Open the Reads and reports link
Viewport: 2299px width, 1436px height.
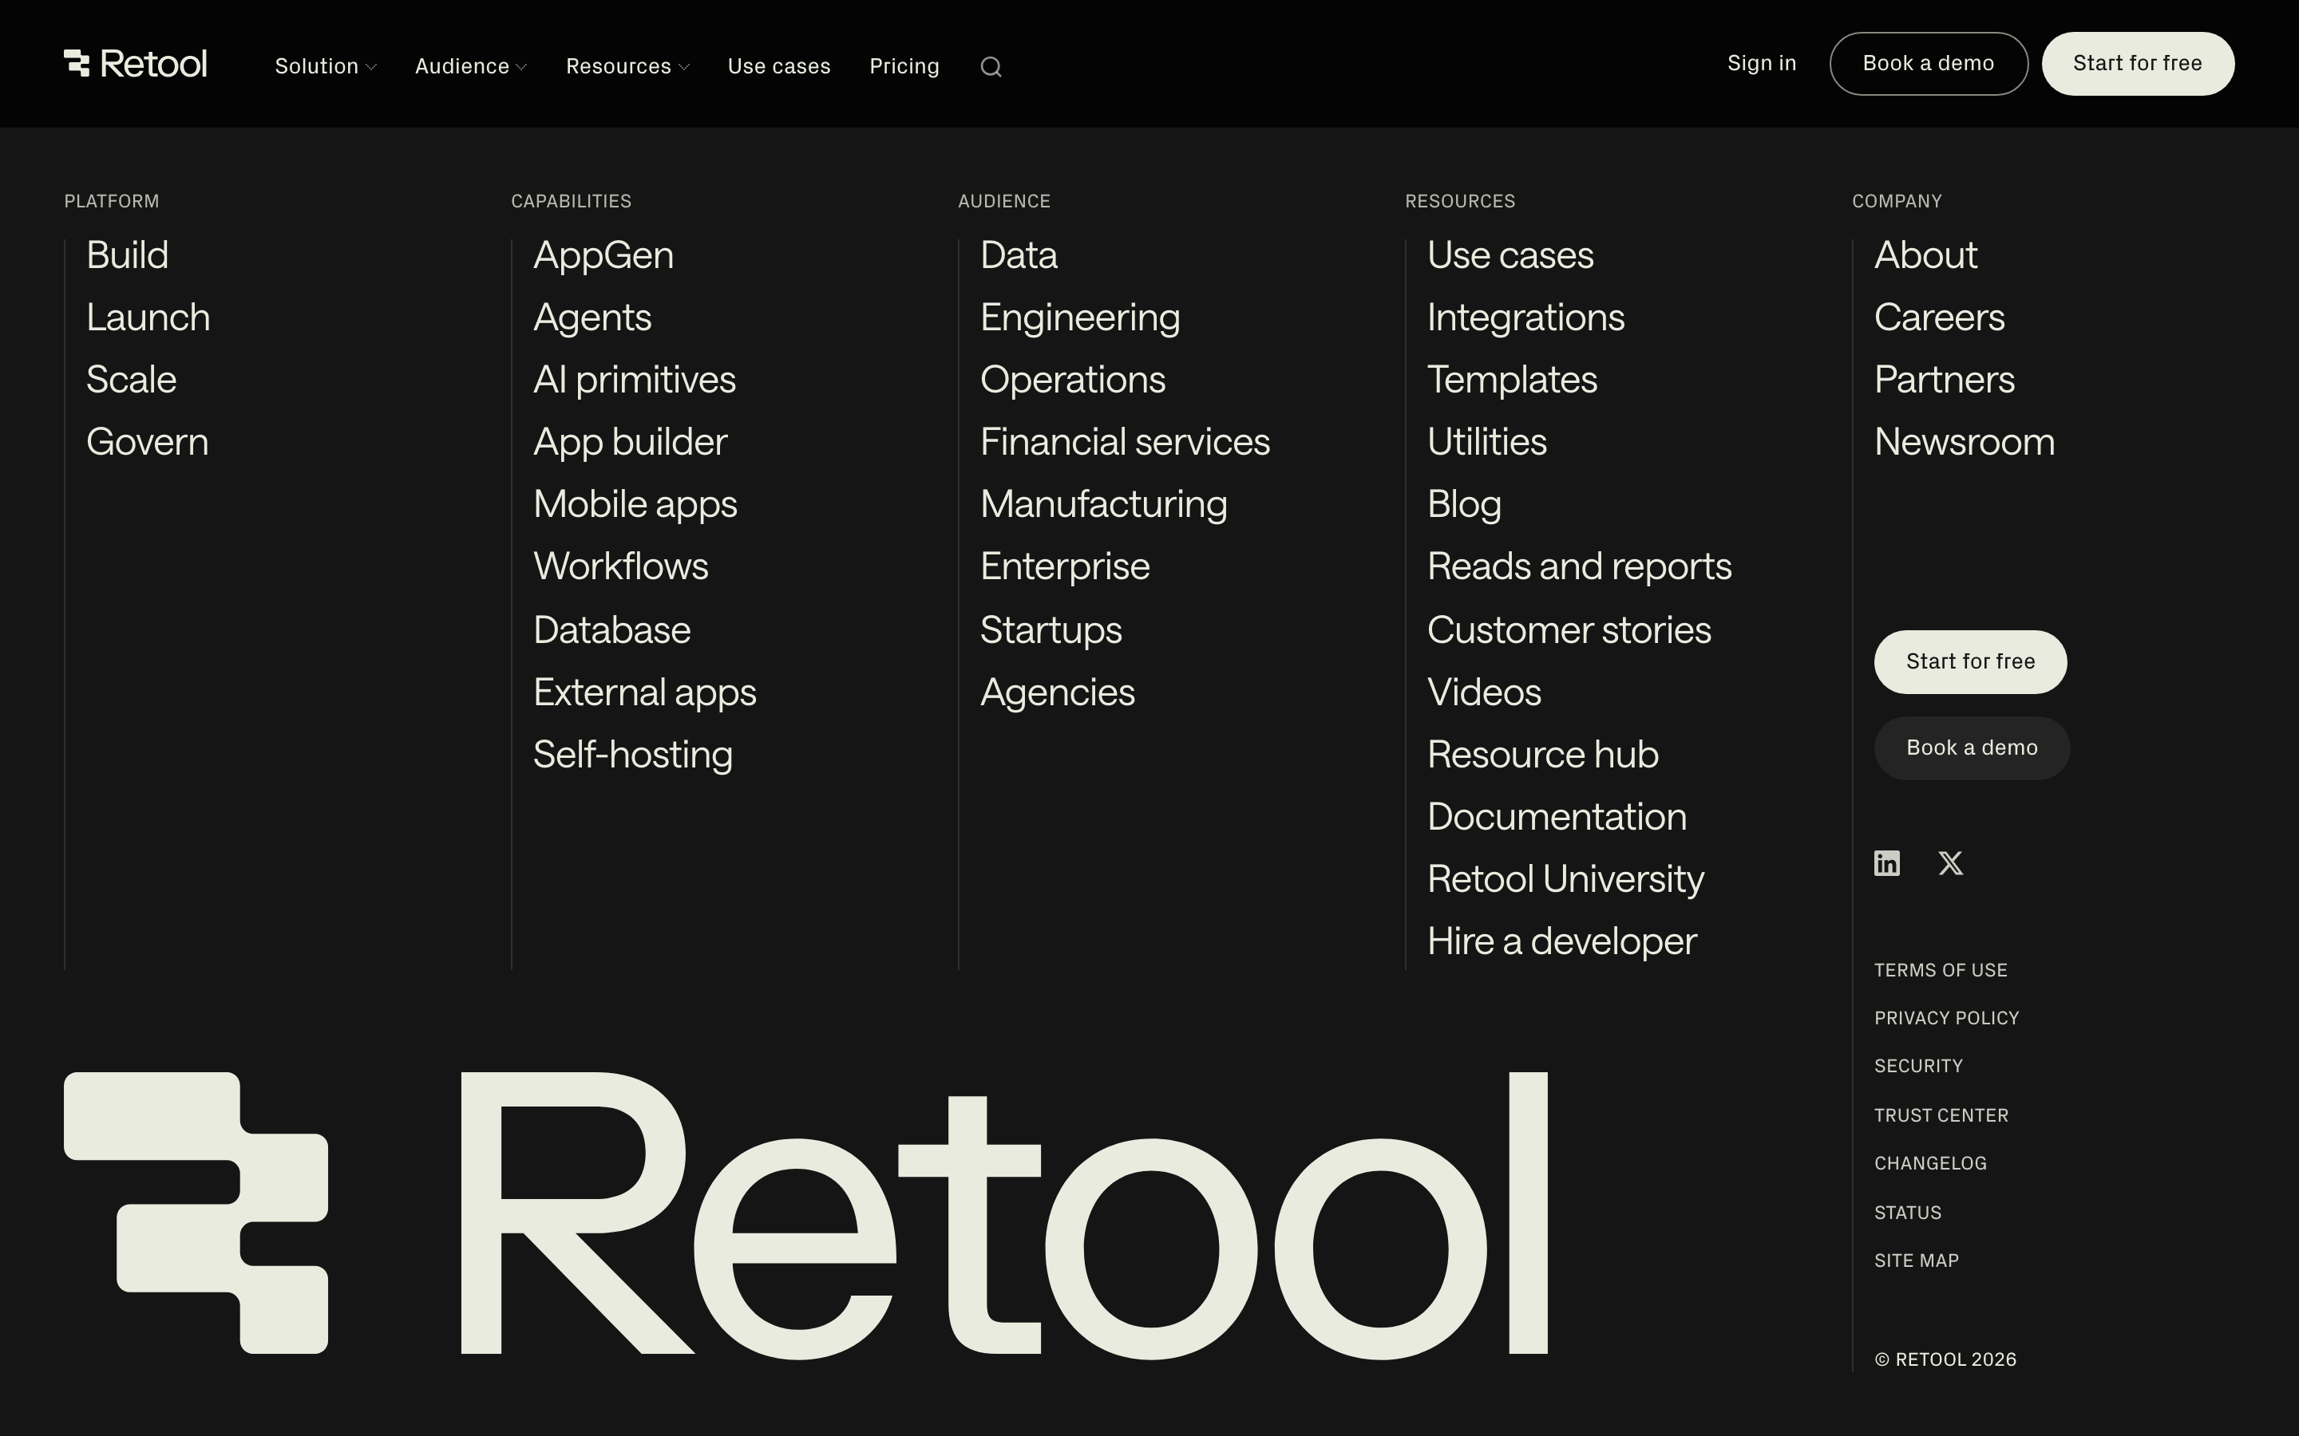[x=1579, y=566]
